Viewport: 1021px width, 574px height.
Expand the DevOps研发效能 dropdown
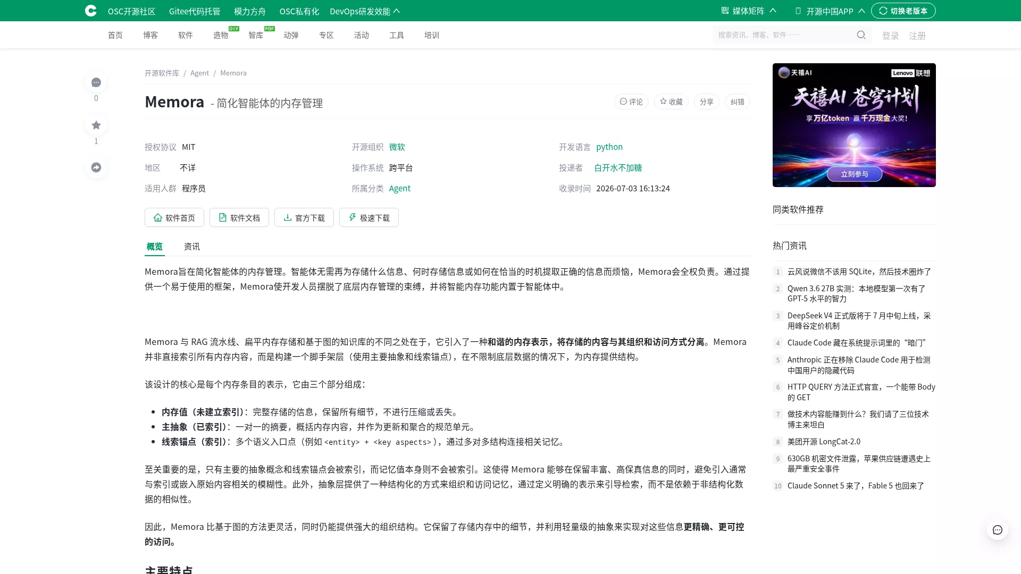(x=365, y=11)
